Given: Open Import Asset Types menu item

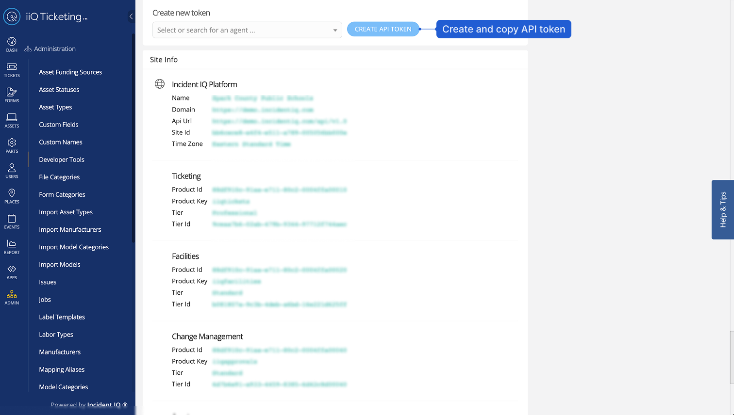Looking at the screenshot, I should [x=66, y=212].
